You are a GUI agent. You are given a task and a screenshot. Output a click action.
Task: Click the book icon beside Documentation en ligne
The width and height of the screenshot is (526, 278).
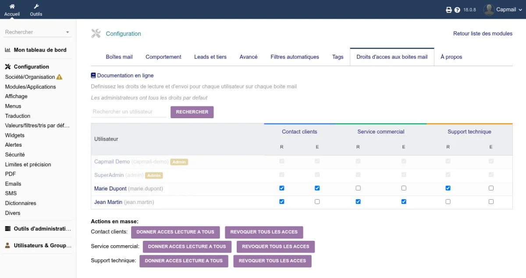[x=93, y=75]
